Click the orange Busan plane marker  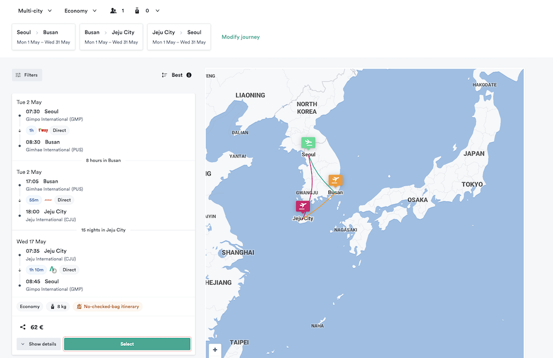click(335, 180)
